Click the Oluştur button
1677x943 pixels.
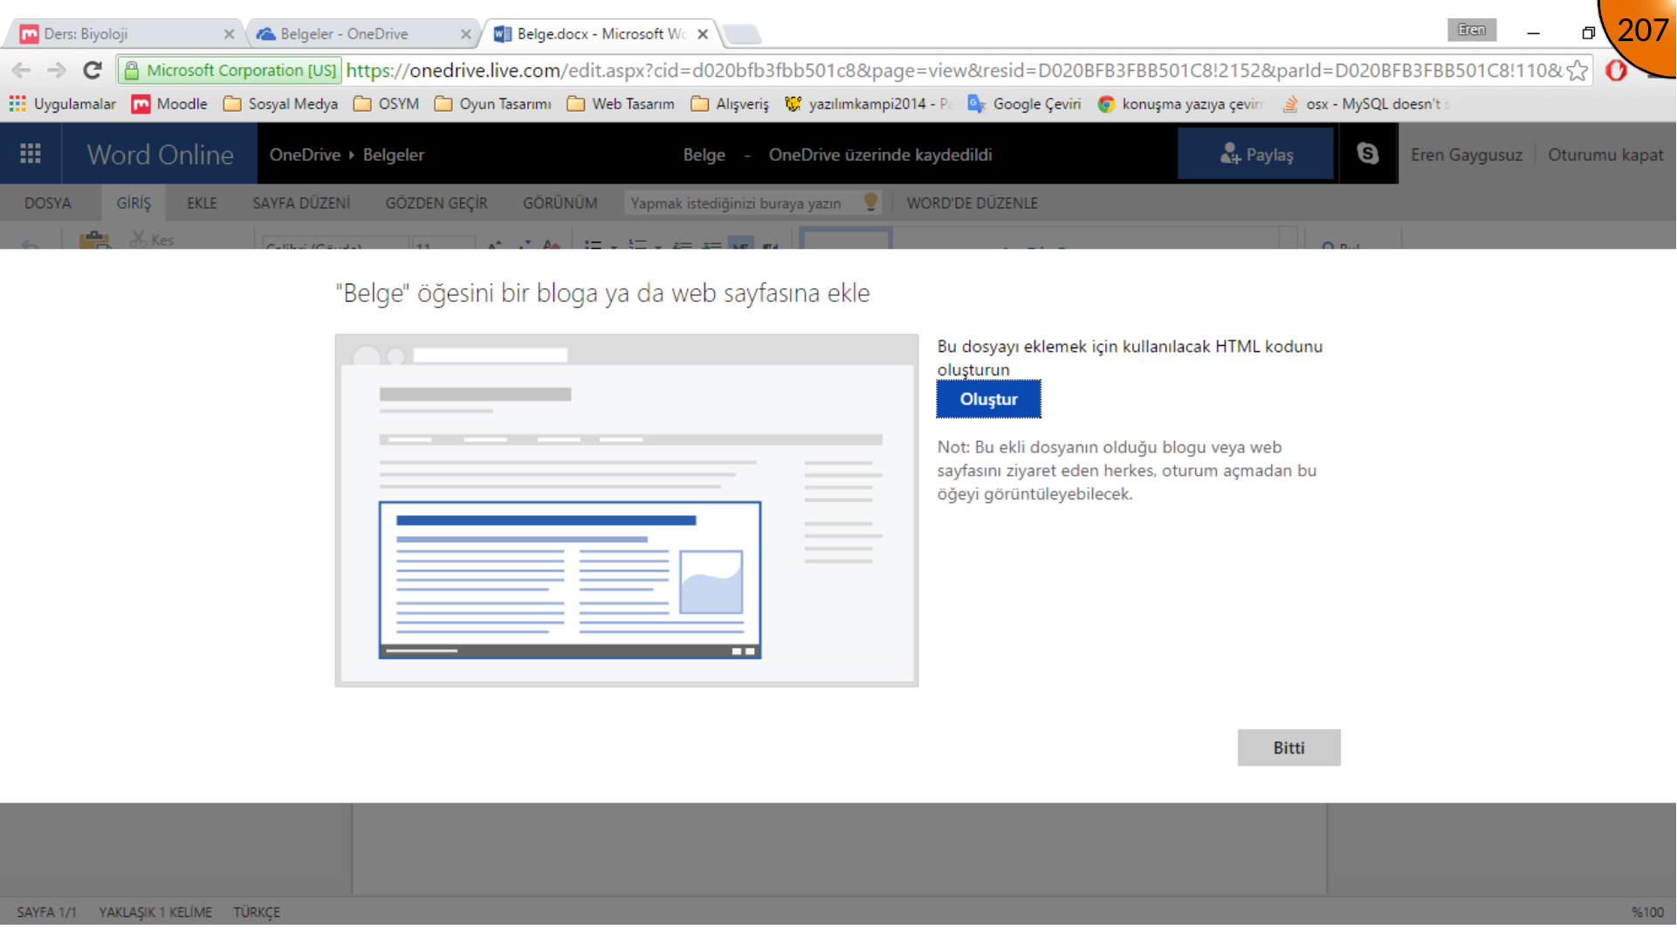[x=988, y=399]
